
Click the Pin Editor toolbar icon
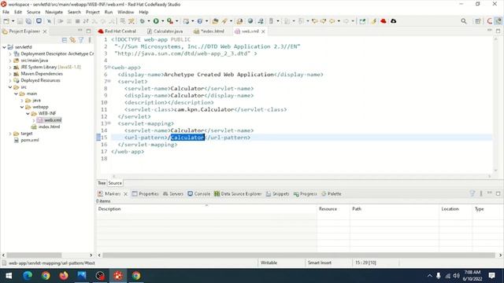(x=362, y=21)
